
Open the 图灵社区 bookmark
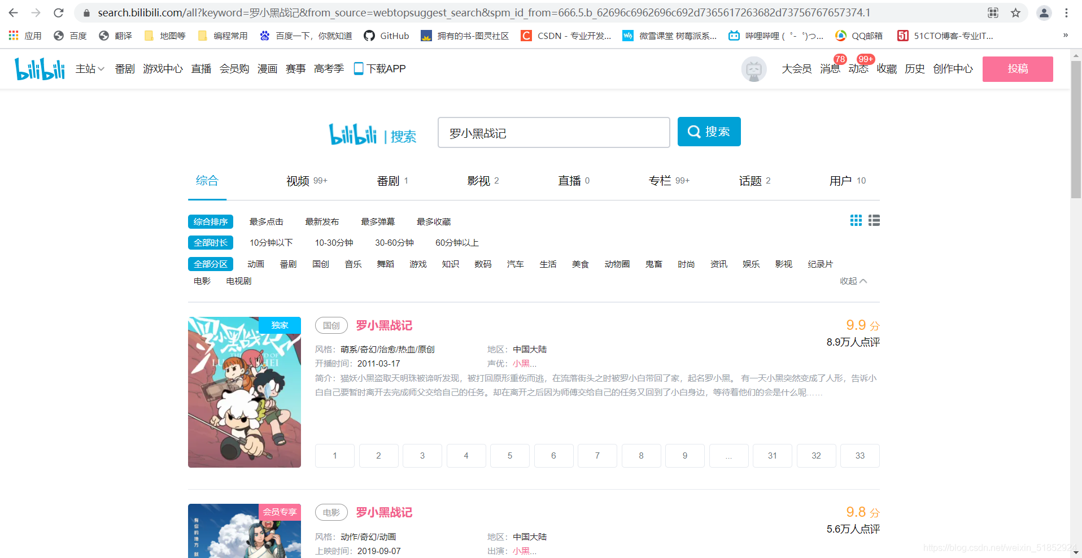465,36
